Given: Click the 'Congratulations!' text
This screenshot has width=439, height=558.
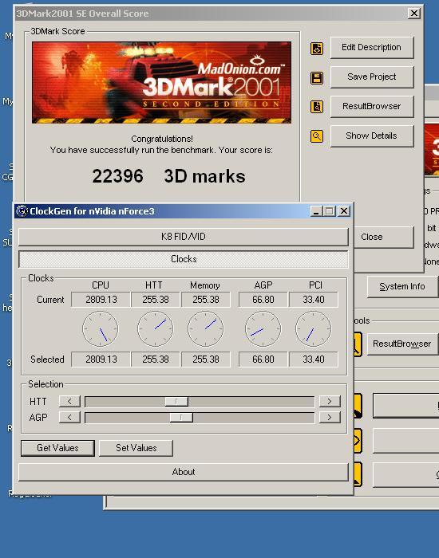Looking at the screenshot, I should [x=162, y=139].
